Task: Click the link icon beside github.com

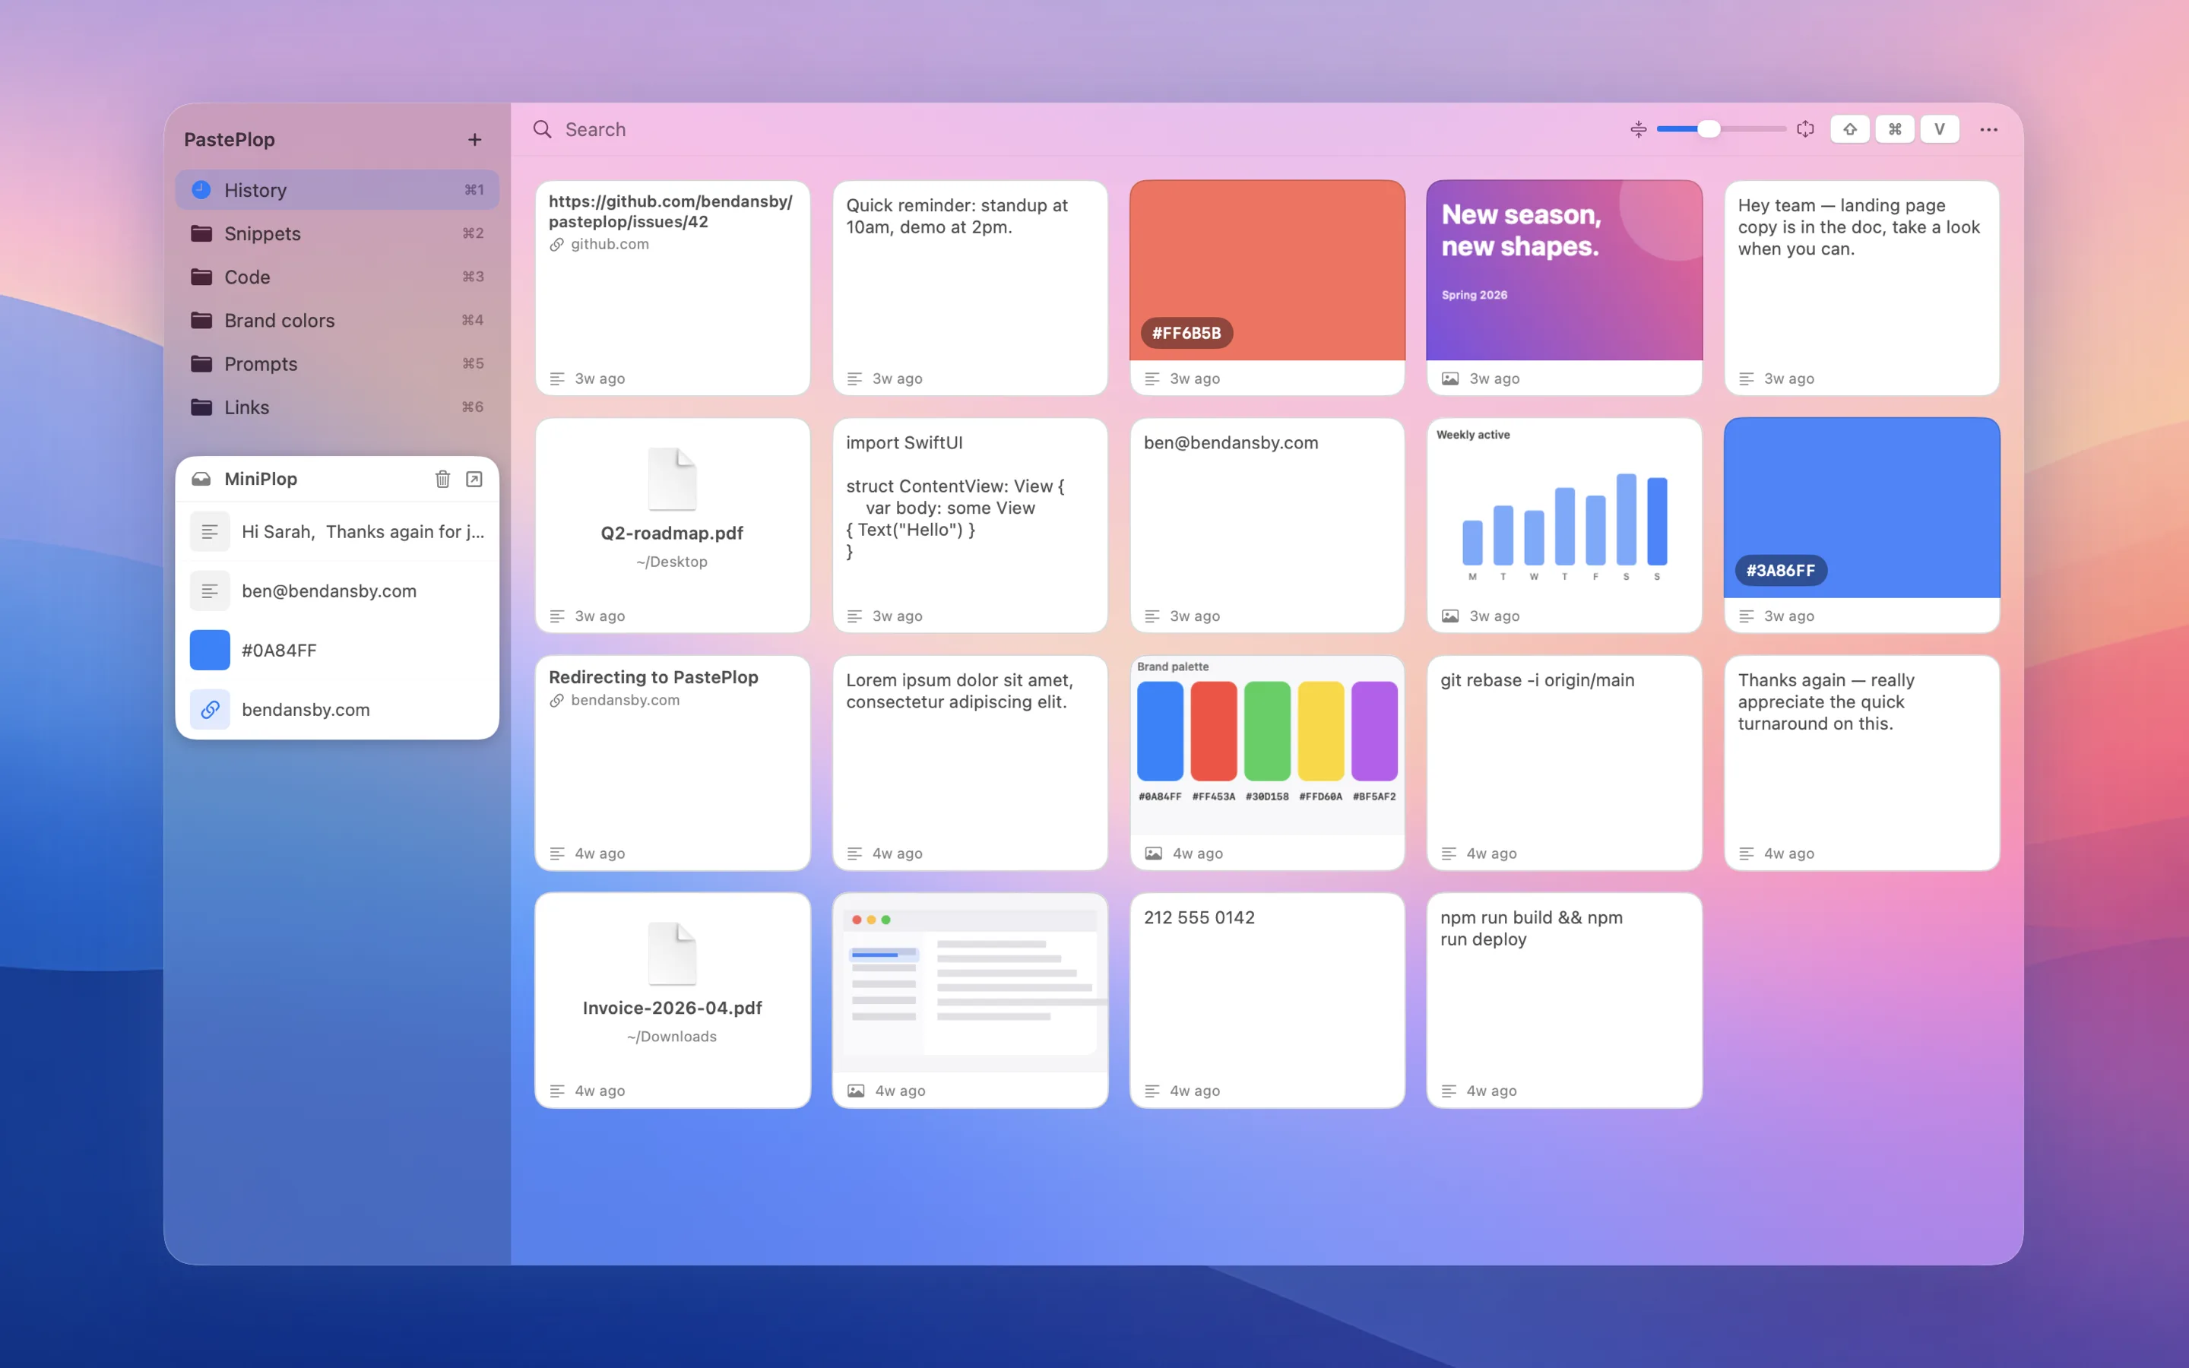Action: pos(557,244)
